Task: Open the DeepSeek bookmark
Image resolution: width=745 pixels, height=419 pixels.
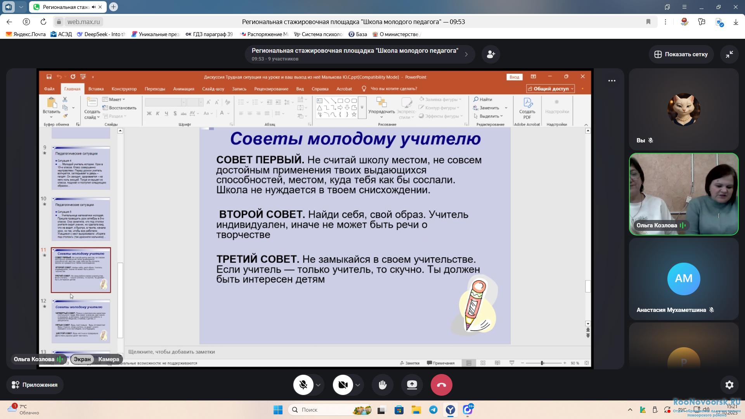Action: pos(102,34)
